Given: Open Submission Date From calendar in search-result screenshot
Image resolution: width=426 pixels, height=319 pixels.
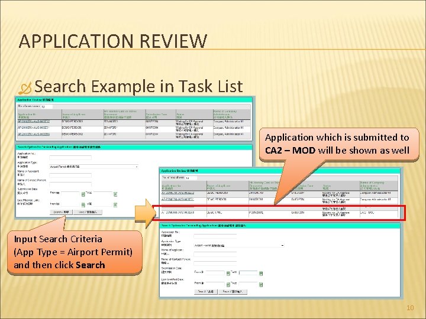Looking at the screenshot, I should pos(228,273).
